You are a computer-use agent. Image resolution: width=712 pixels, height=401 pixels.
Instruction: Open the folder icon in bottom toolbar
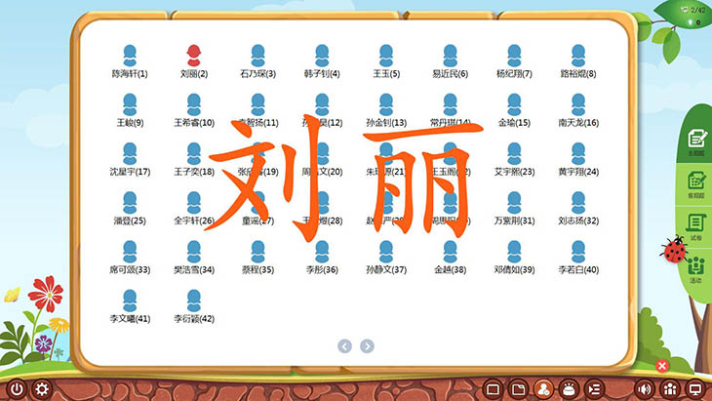pyautogui.click(x=518, y=389)
